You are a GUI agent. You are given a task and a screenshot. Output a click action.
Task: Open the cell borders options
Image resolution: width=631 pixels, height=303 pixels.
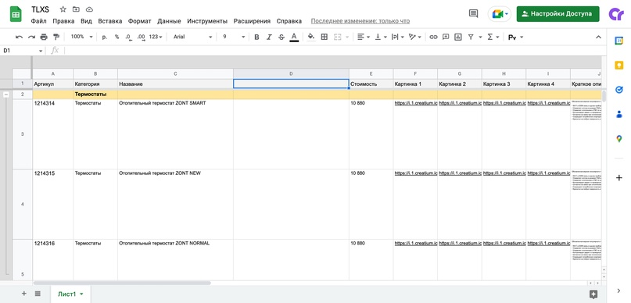(324, 37)
